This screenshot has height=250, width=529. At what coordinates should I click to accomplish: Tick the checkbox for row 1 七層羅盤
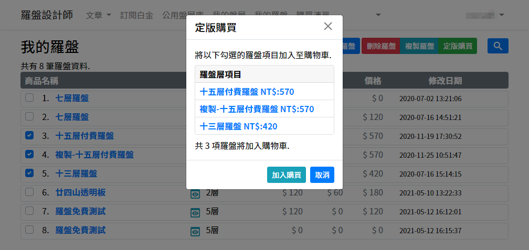(x=29, y=97)
